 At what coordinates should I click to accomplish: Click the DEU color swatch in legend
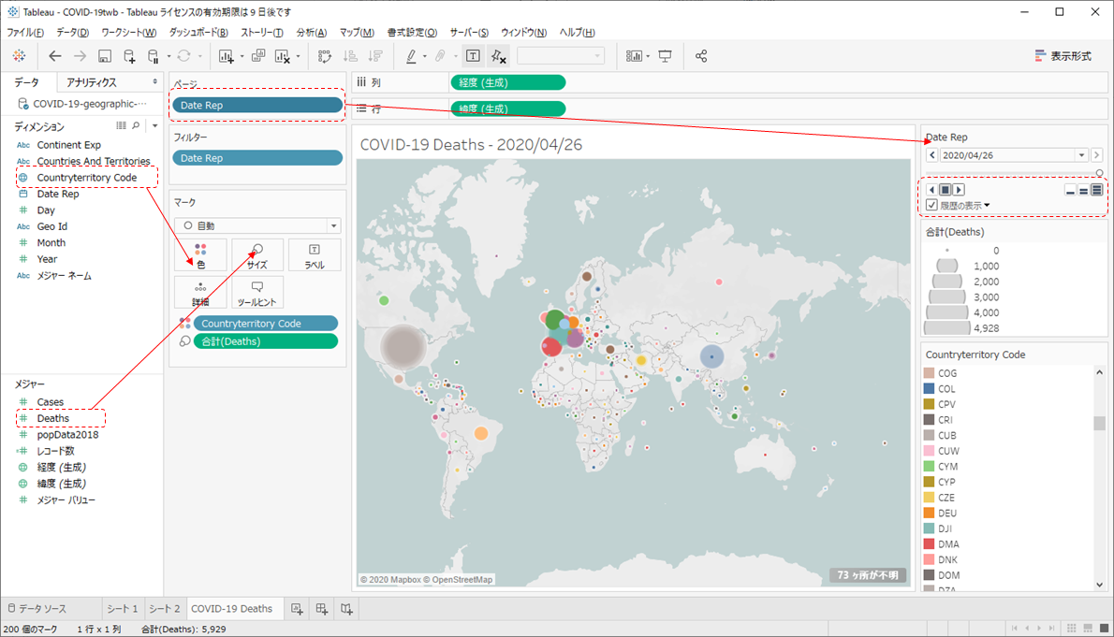tap(929, 513)
